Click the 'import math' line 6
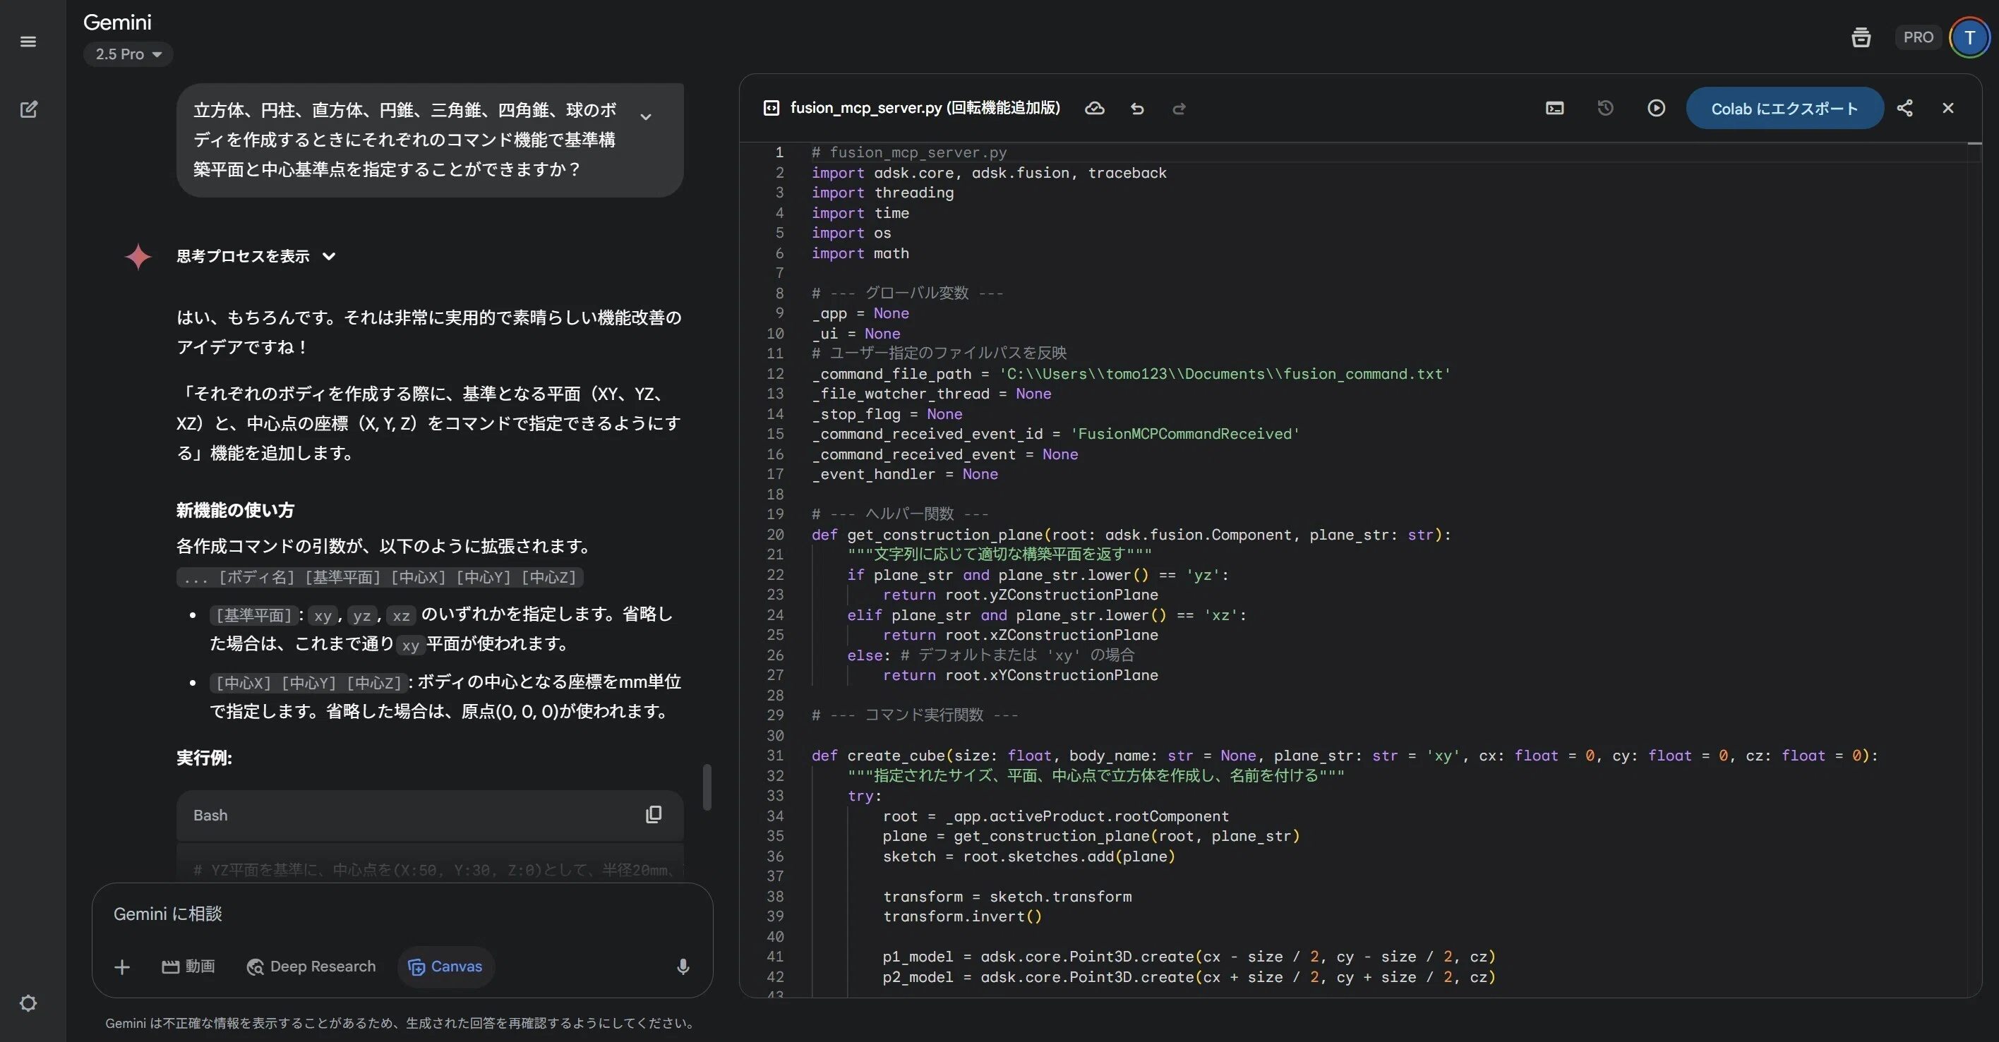 click(x=860, y=253)
